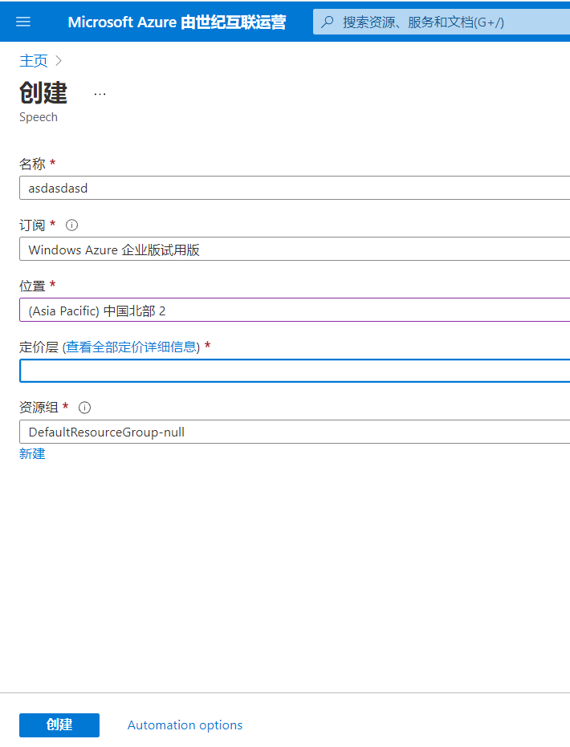Click the 资源组 field label

pos(39,408)
